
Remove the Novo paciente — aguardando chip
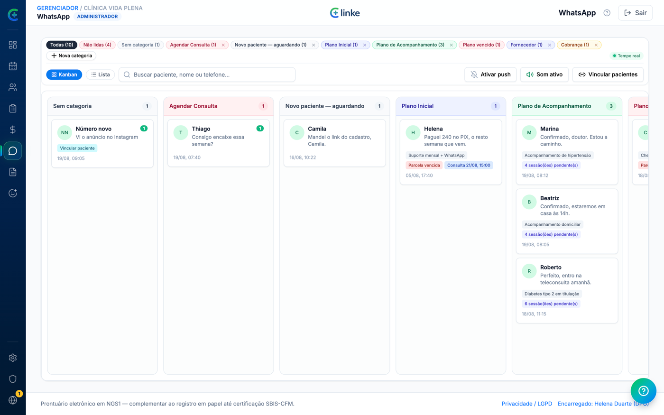(314, 45)
